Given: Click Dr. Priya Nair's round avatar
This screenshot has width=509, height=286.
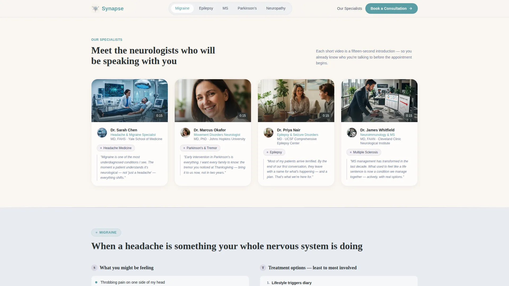Looking at the screenshot, I should pyautogui.click(x=269, y=133).
